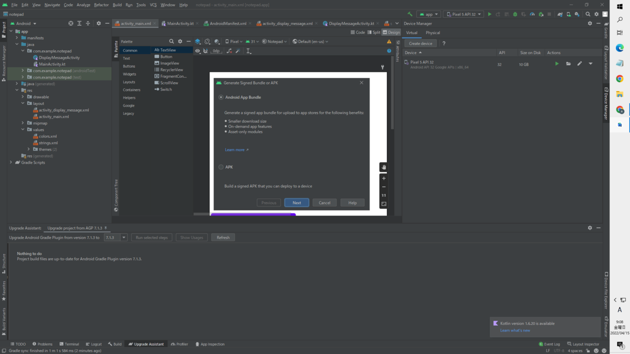Switch to Physical tab in Device Manager

433,33
